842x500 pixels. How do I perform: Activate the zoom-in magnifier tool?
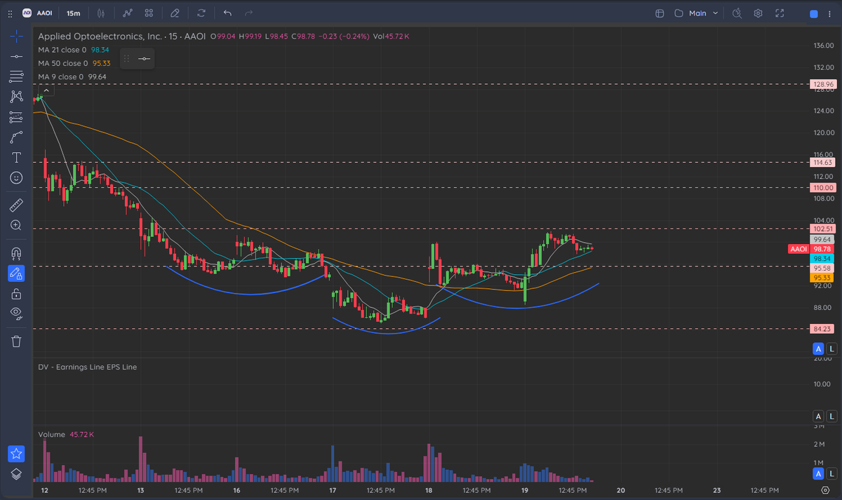pos(16,225)
